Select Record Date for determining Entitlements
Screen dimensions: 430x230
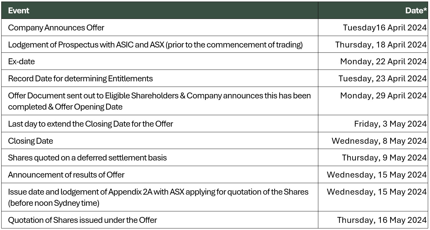tap(80, 79)
